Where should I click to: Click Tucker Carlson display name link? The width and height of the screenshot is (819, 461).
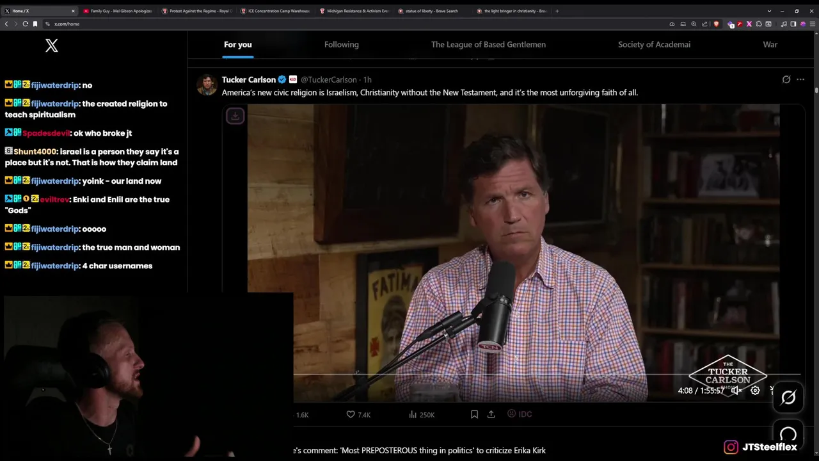(x=249, y=79)
